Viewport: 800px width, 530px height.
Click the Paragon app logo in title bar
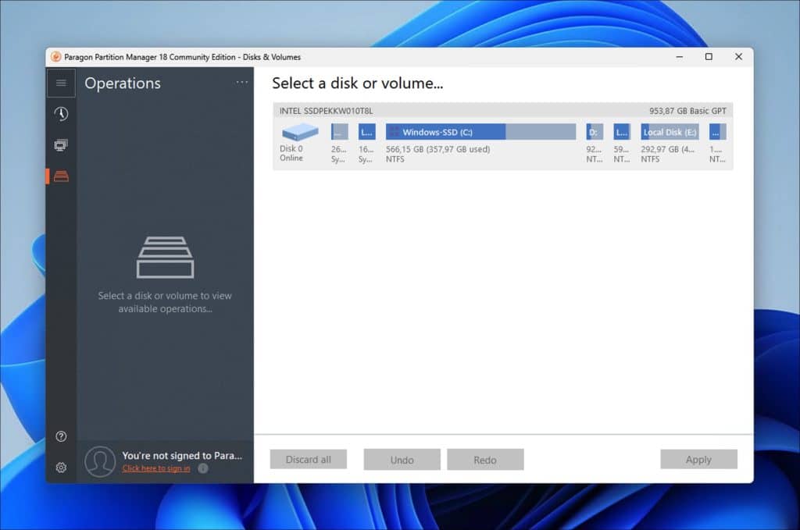[56, 56]
